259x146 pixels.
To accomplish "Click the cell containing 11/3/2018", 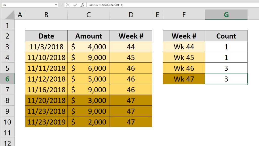I will (46, 46).
